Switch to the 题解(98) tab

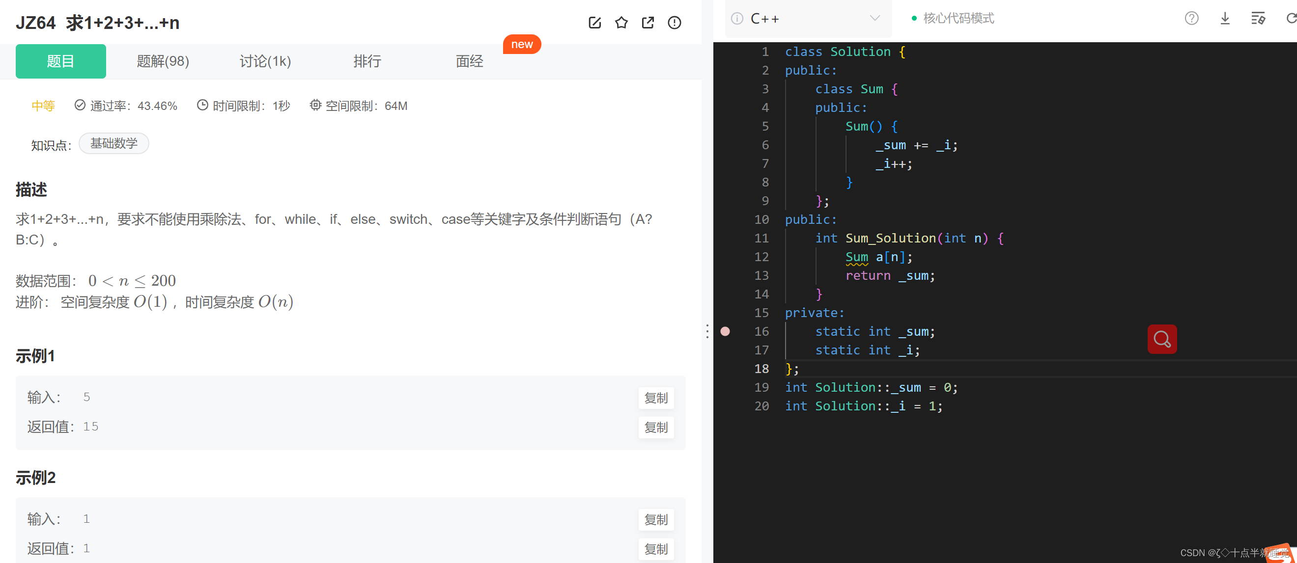pyautogui.click(x=163, y=61)
